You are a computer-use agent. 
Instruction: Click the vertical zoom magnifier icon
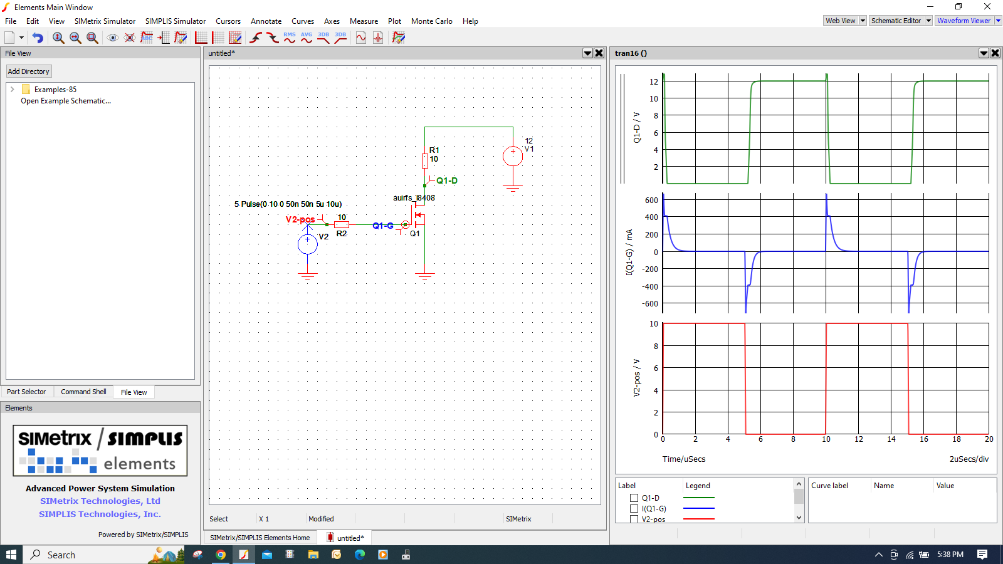coord(58,38)
